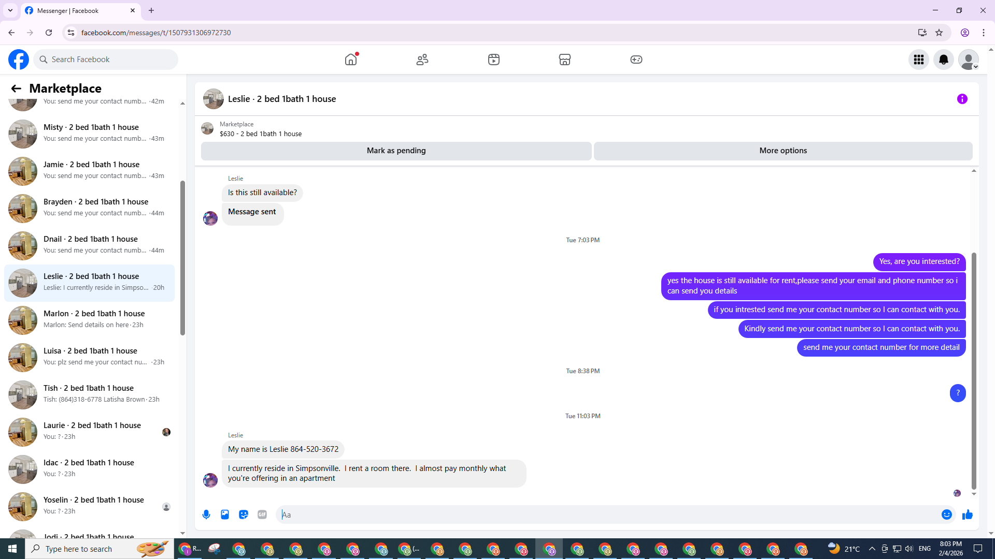Open Facebook notifications bell
Screen dimensions: 995x559
[x=943, y=60]
